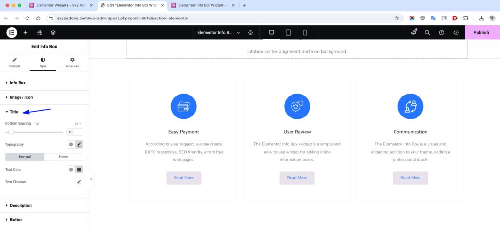The width and height of the screenshot is (500, 231).
Task: Open What's New megaphone icon
Action: click(414, 33)
